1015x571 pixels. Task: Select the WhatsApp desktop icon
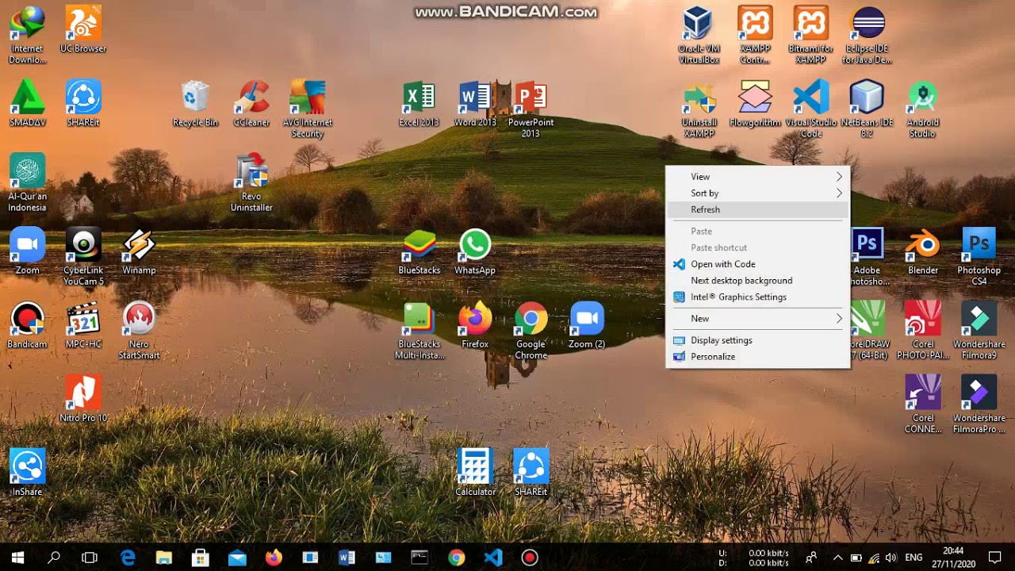click(475, 251)
